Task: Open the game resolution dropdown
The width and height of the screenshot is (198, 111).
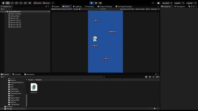Action: [x=62, y=9]
